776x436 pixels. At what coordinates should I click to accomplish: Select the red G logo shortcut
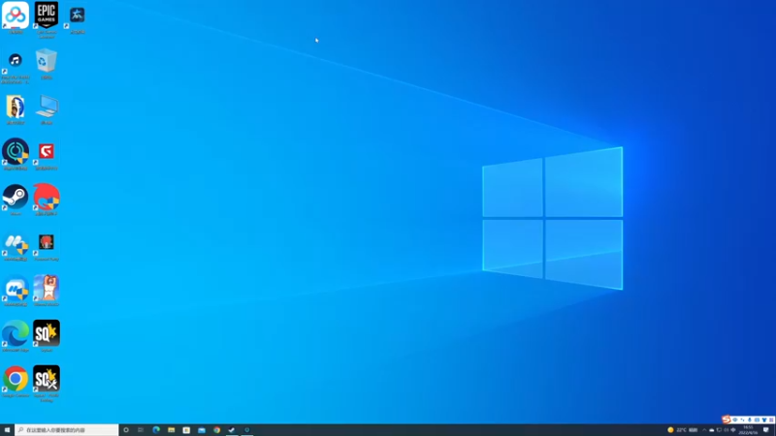47,156
